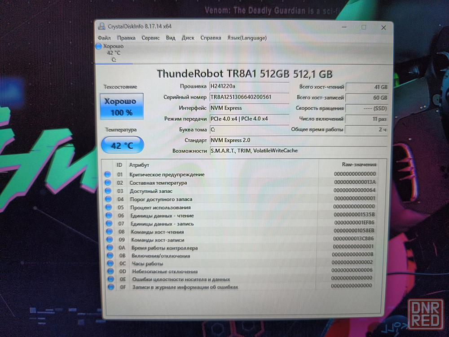Image resolution: width=449 pixels, height=337 pixels.
Task: Maximize the CrystalDiskInfo window
Action: pyautogui.click(x=364, y=27)
